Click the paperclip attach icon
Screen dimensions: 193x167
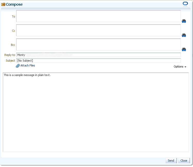pos(18,66)
